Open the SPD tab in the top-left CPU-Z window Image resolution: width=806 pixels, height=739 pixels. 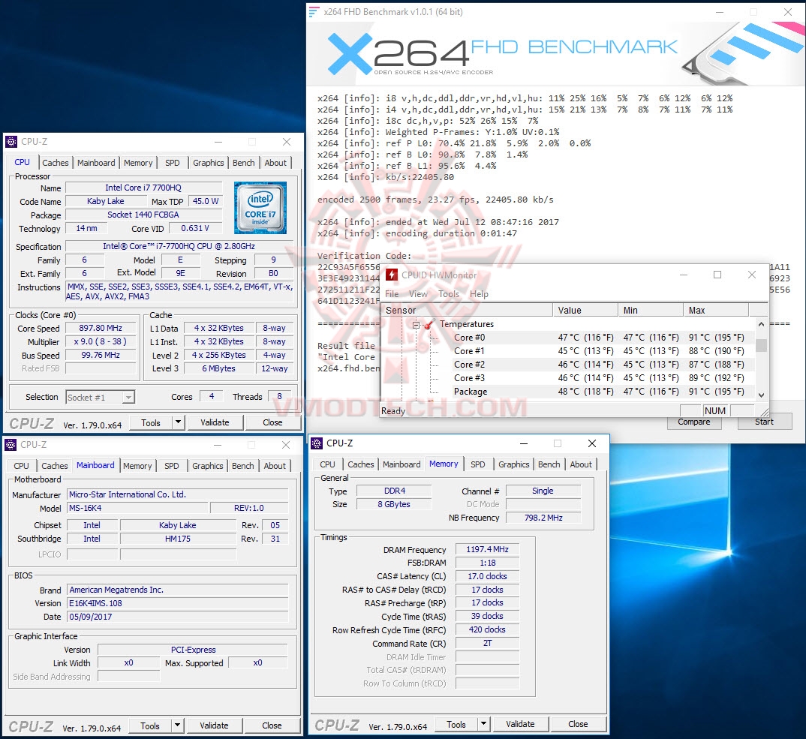coord(172,163)
